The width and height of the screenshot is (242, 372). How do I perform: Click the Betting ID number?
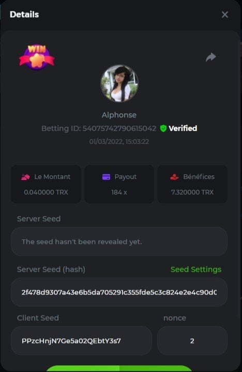pos(119,128)
